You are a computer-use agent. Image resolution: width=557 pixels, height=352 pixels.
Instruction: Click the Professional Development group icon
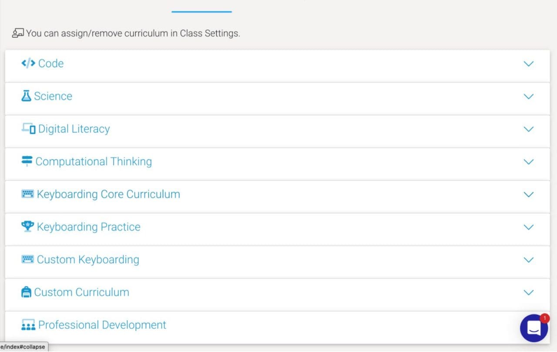click(28, 325)
